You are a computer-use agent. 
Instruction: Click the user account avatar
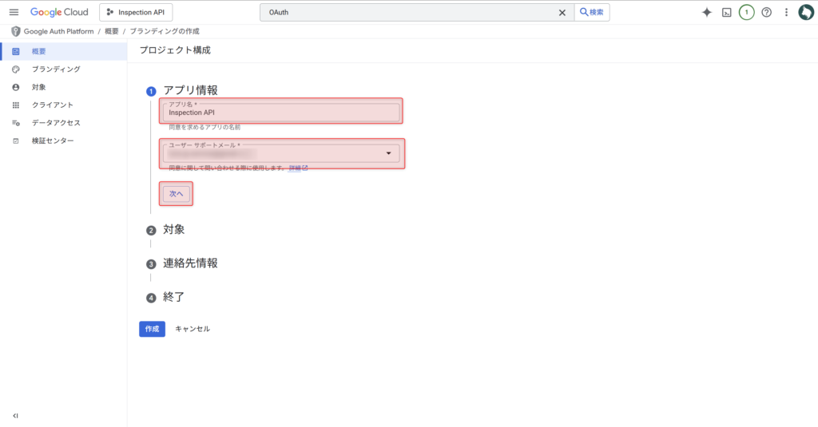806,12
